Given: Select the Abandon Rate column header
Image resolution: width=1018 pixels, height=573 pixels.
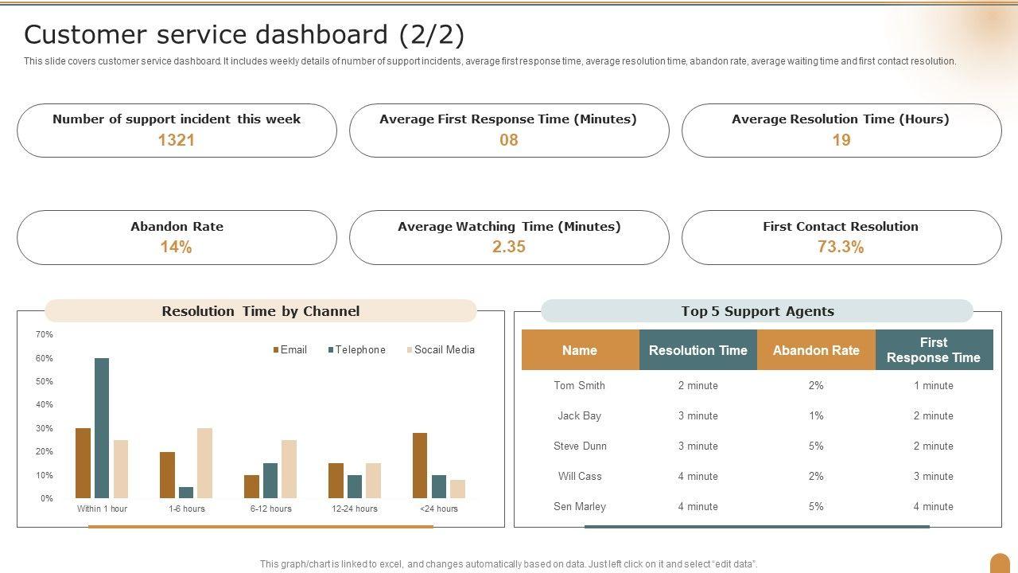Looking at the screenshot, I should click(816, 350).
